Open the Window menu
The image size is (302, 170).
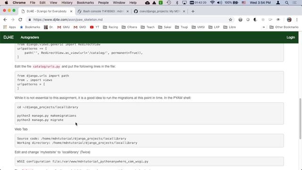coord(119,3)
